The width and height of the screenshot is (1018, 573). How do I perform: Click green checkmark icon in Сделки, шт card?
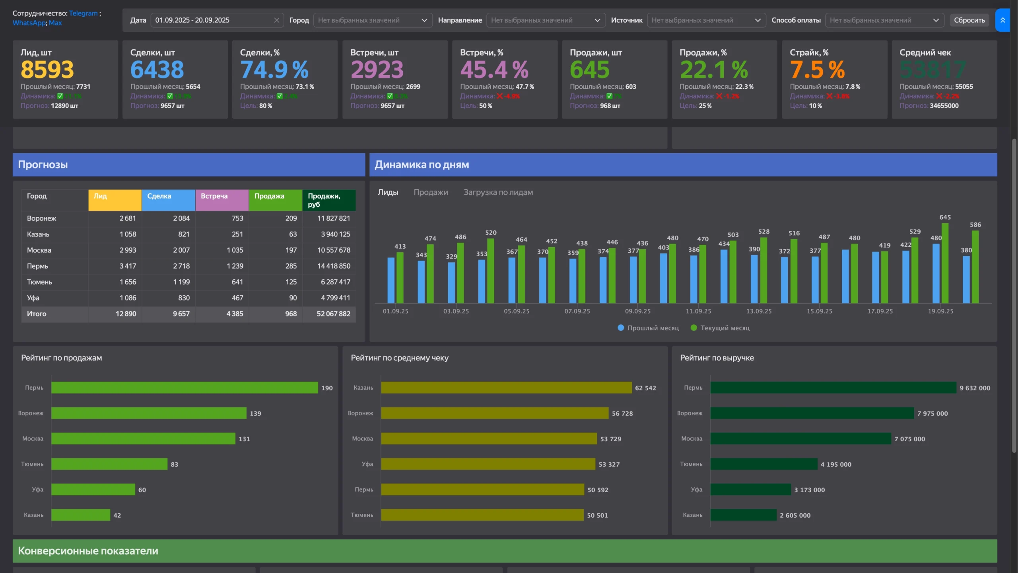[x=170, y=96]
